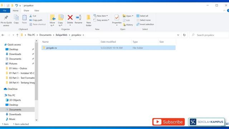Click the Back navigation arrow
Screen dimensions: 229x129
(x=3, y=35)
